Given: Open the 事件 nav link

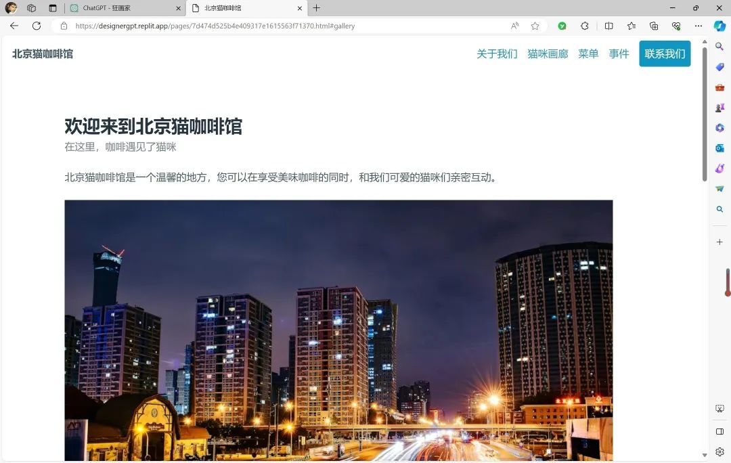Looking at the screenshot, I should pos(619,54).
